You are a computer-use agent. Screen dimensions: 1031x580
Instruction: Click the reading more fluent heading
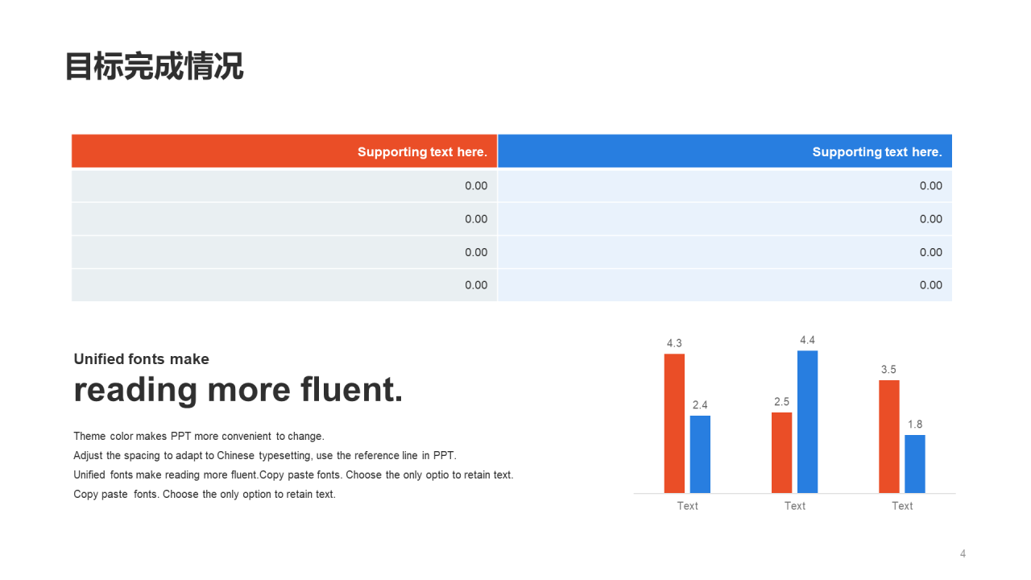click(x=238, y=390)
